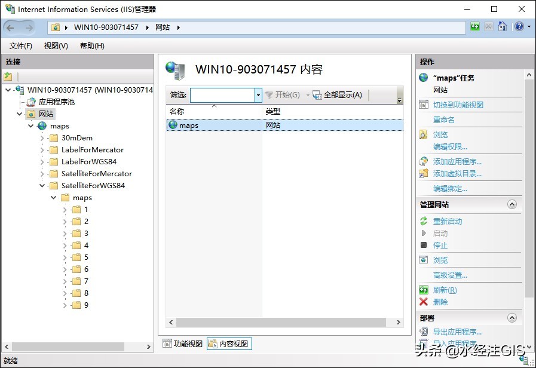Select the 应用程序池 node icon
This screenshot has height=368, width=536.
click(x=31, y=102)
